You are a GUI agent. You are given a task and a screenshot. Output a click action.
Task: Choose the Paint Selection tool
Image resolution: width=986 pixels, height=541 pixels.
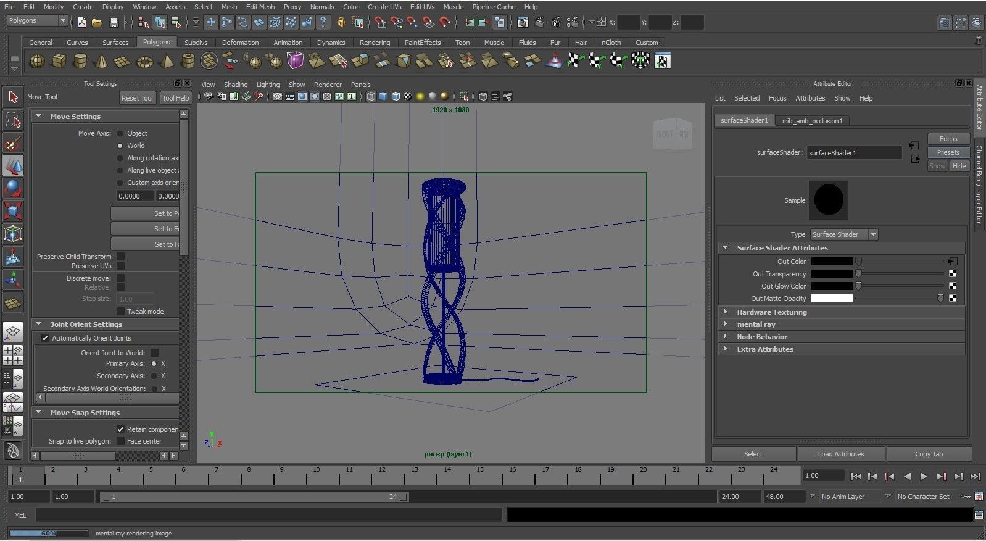click(x=13, y=144)
